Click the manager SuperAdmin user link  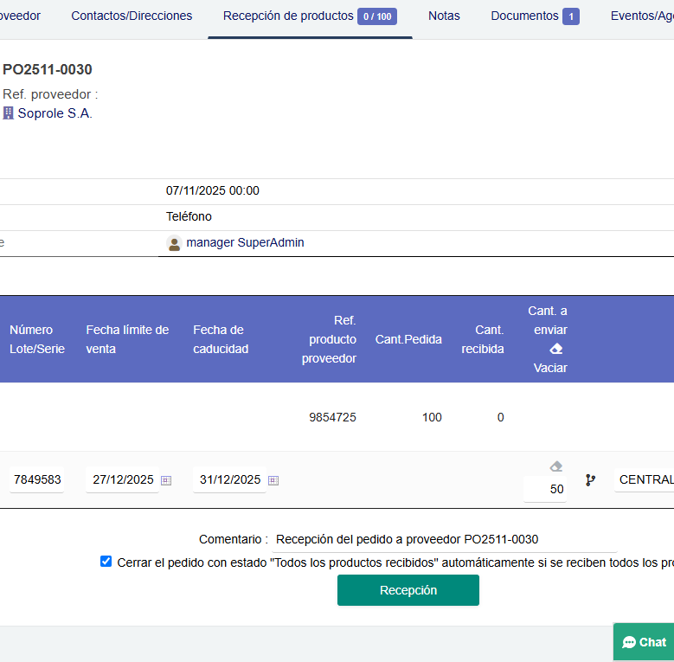point(245,243)
